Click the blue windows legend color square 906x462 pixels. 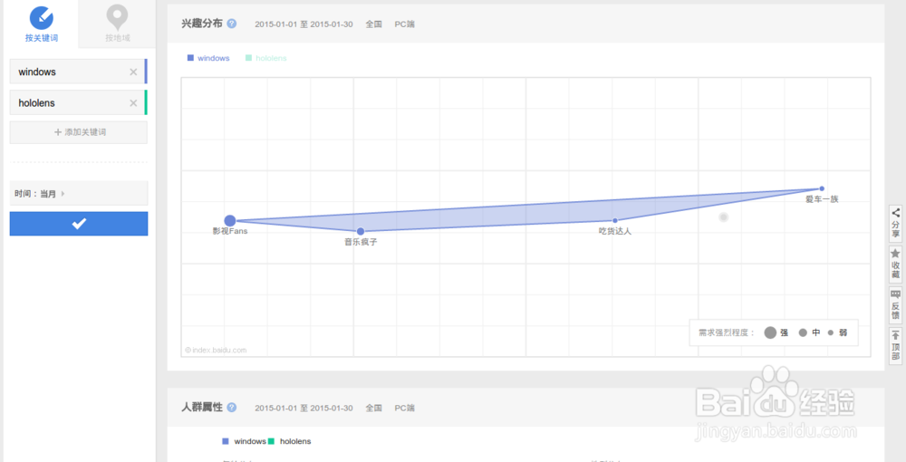pos(190,58)
